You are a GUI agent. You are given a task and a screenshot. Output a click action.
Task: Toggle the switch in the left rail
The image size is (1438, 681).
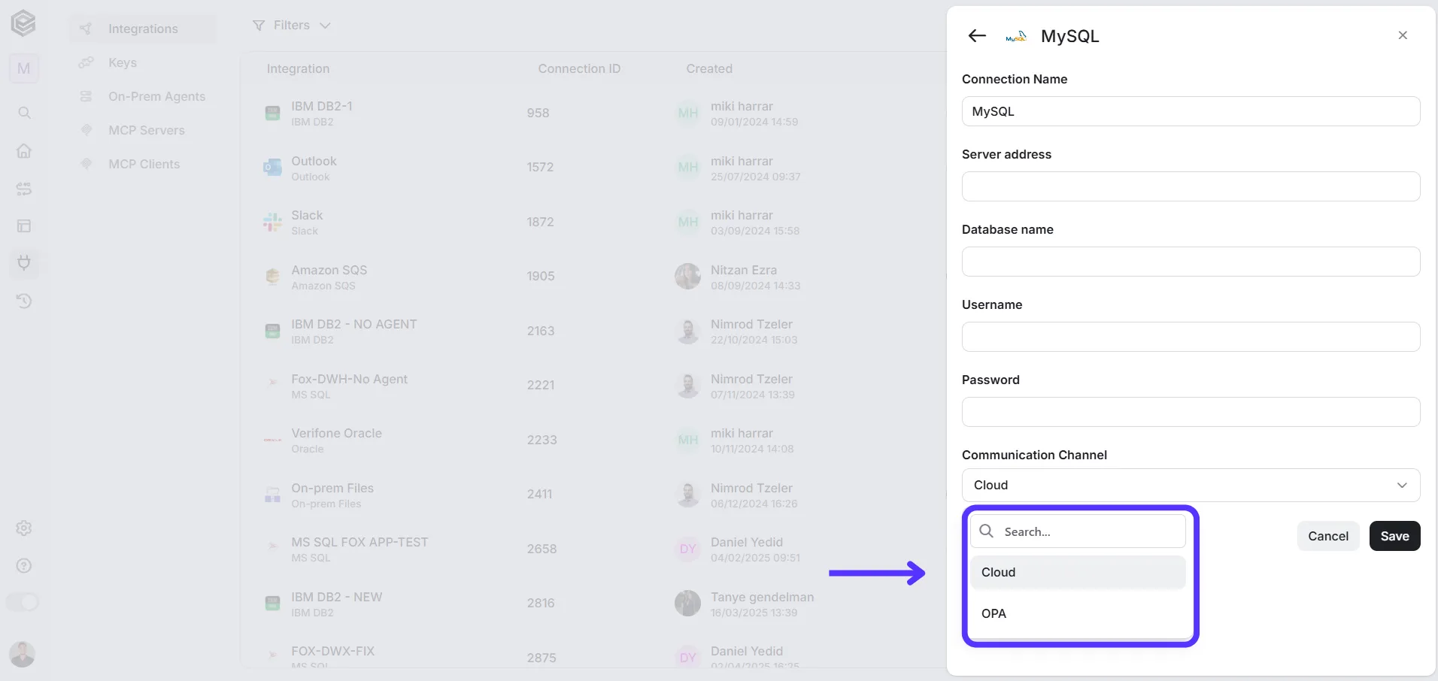pos(23,602)
